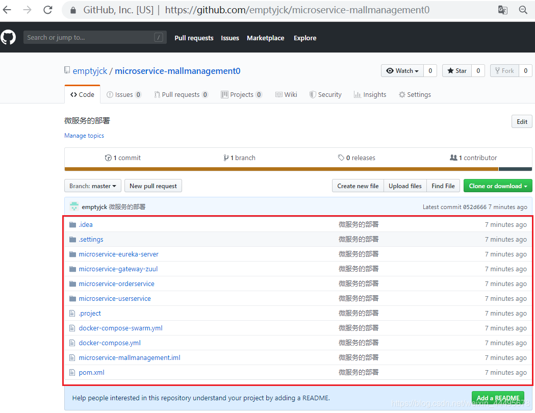Click the repository book icon beside emptyjck
This screenshot has width=535, height=413.
click(67, 70)
